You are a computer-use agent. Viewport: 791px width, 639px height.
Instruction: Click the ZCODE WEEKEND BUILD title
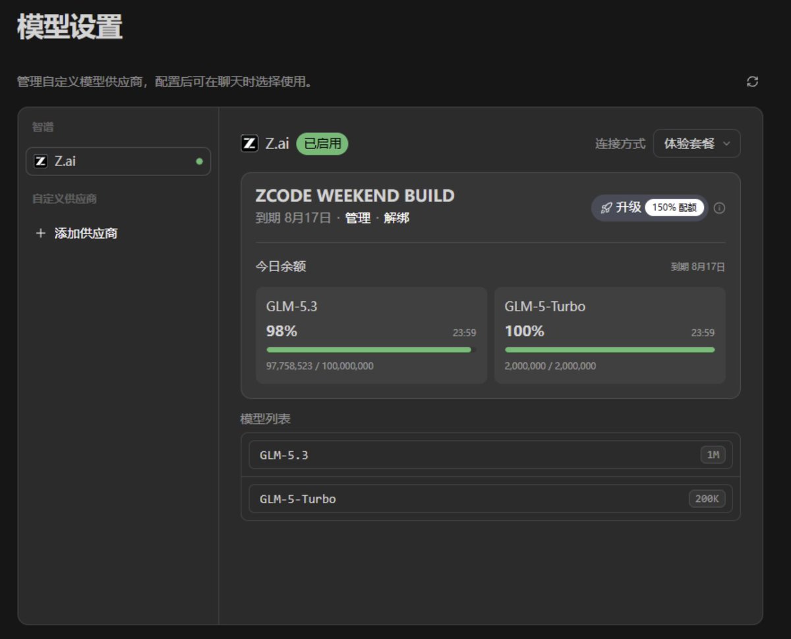click(x=355, y=196)
